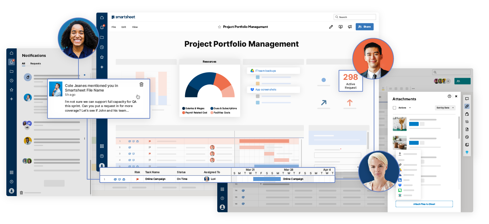Select the Edit pencil icon
This screenshot has height=224, width=489.
point(331,27)
